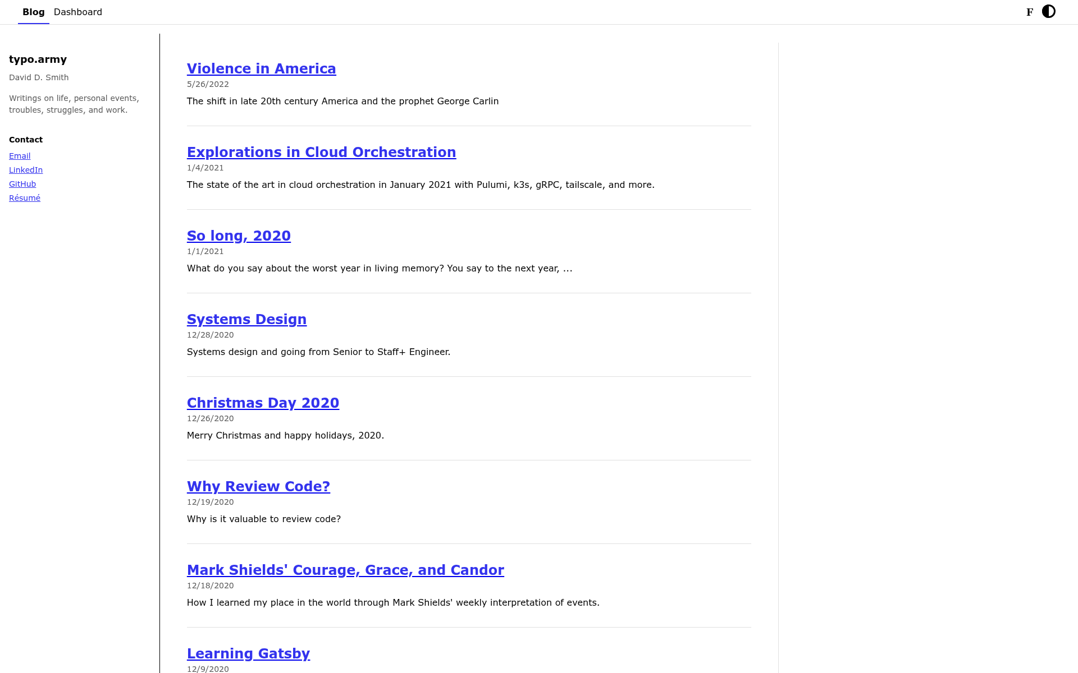Click the date 12/19/2020
1078x673 pixels.
[211, 502]
